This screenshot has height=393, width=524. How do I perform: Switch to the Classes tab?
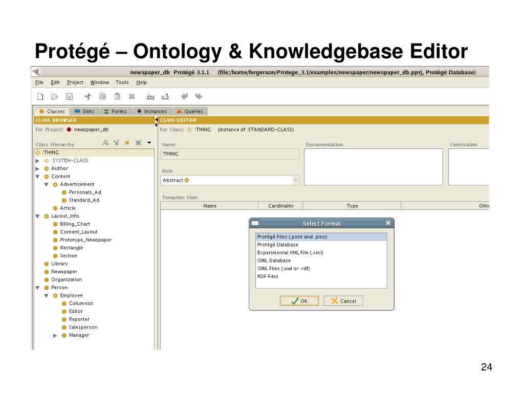(x=52, y=111)
